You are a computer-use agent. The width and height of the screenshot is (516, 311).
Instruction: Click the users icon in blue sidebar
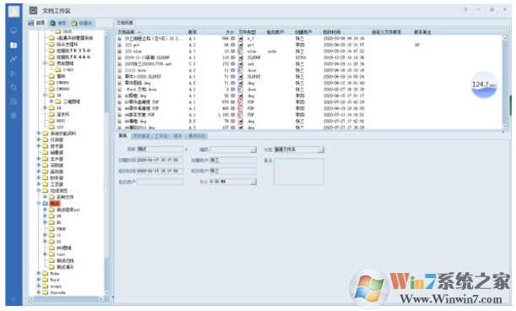[14, 101]
